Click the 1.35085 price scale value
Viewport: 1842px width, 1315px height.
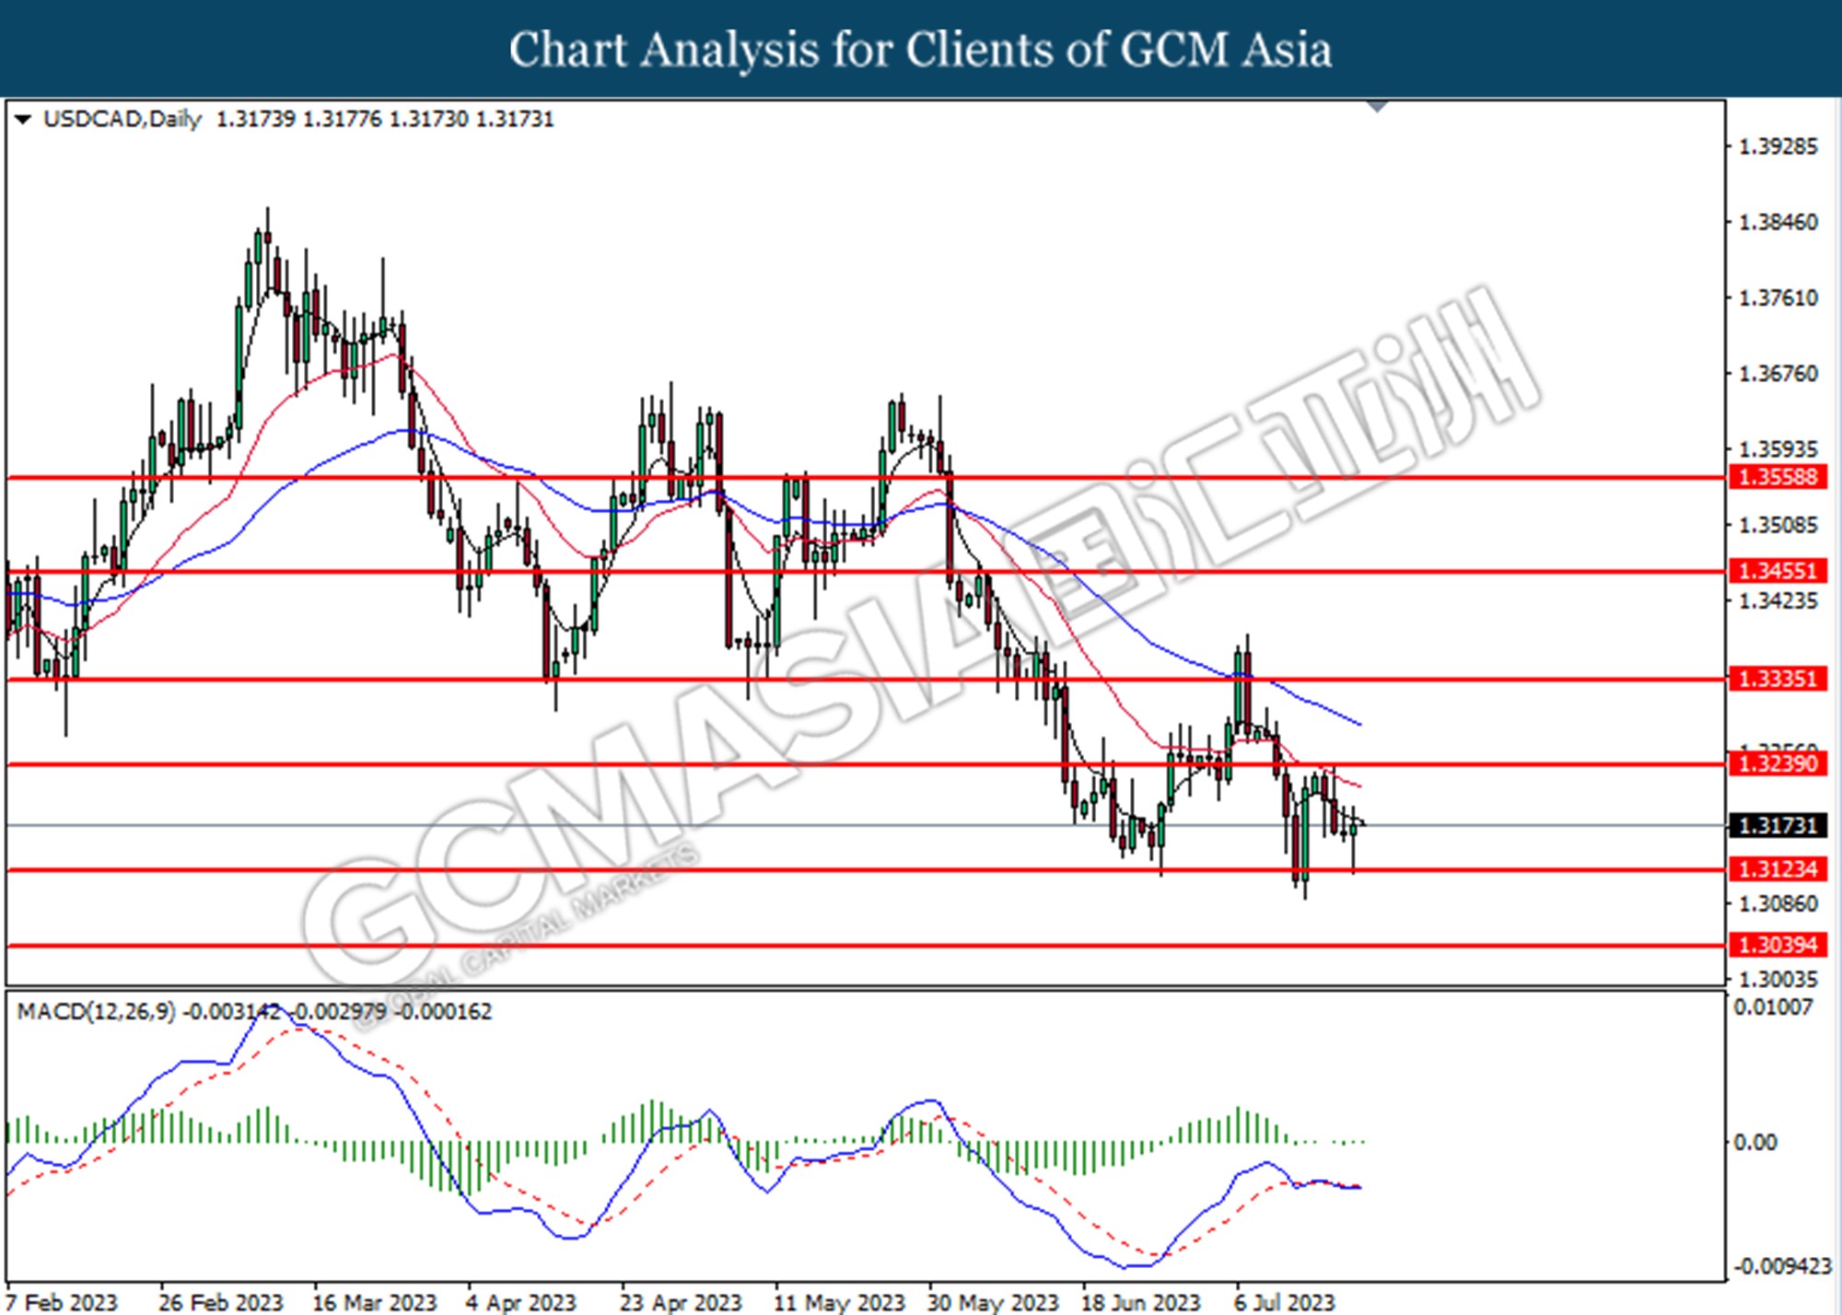(x=1778, y=525)
